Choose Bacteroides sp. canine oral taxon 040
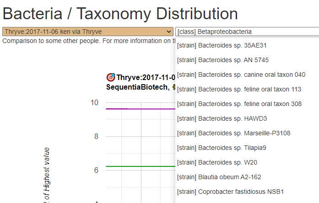 [x=241, y=75]
